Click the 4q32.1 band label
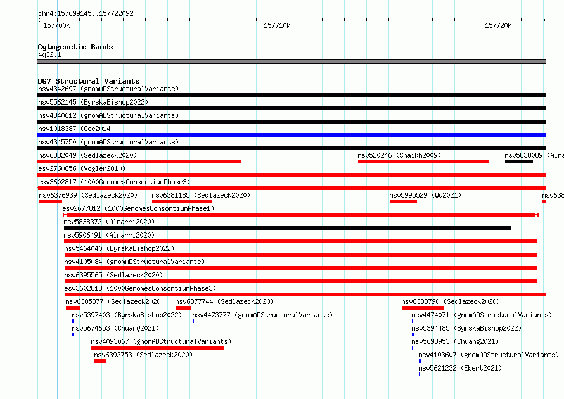 (x=49, y=54)
